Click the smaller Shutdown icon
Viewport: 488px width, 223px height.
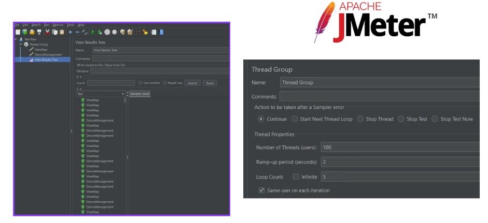(114, 32)
